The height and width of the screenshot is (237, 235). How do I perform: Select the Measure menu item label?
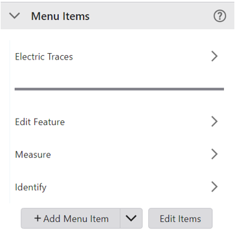(33, 155)
